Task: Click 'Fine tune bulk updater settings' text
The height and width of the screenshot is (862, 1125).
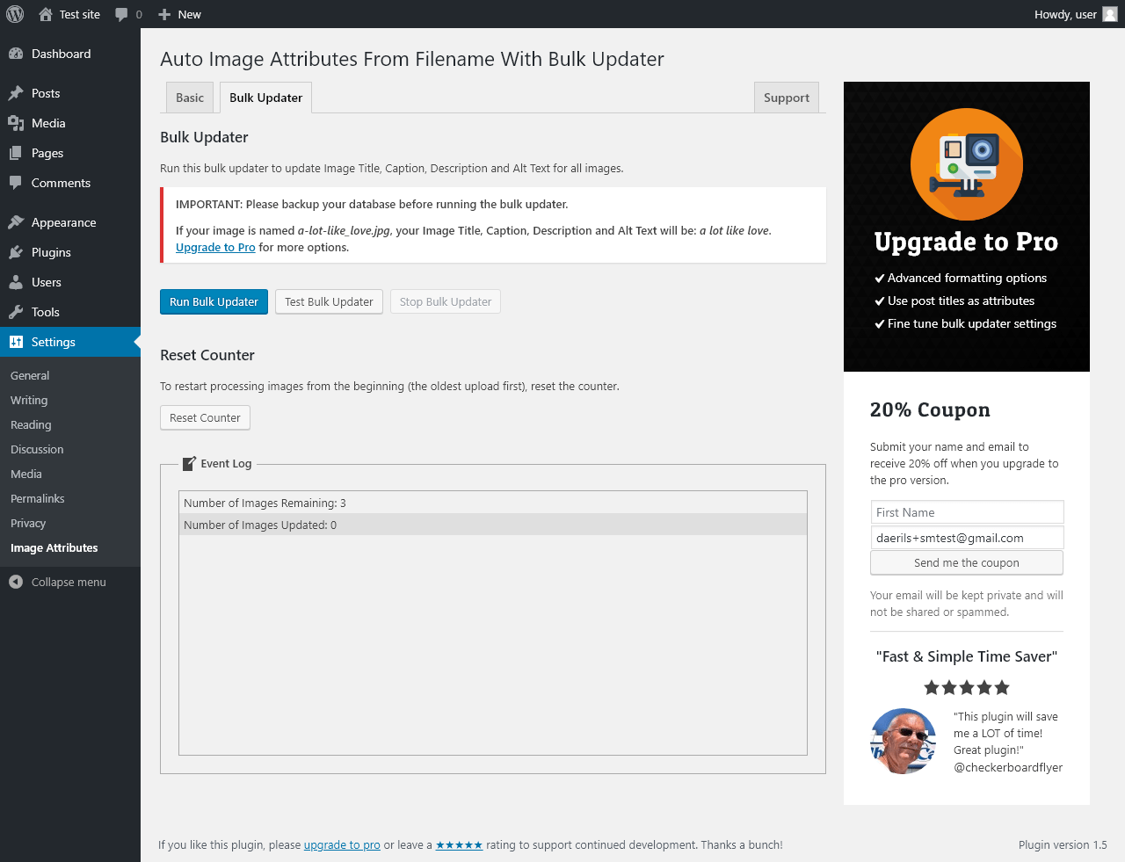Action: tap(972, 323)
